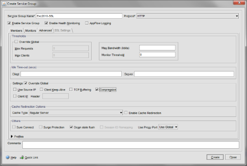
Task: Enable AppFlow Logging checkbox
Action: pos(87,23)
